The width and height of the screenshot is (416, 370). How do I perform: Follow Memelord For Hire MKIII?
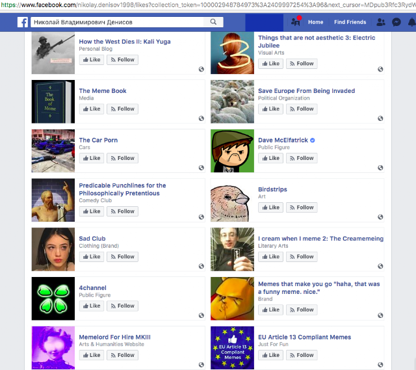123,355
